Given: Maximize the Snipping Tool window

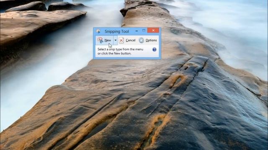Looking at the screenshot, I should click(x=144, y=30).
